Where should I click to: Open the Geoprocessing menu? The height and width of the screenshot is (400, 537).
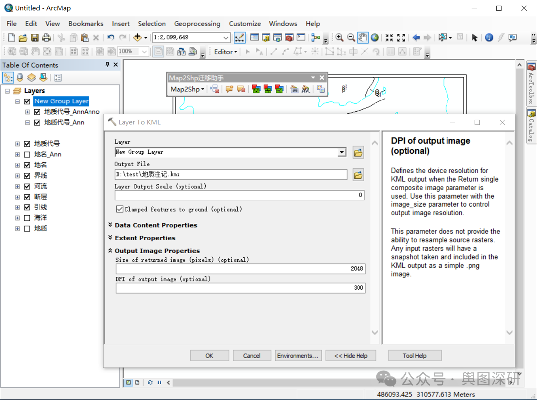pyautogui.click(x=197, y=23)
